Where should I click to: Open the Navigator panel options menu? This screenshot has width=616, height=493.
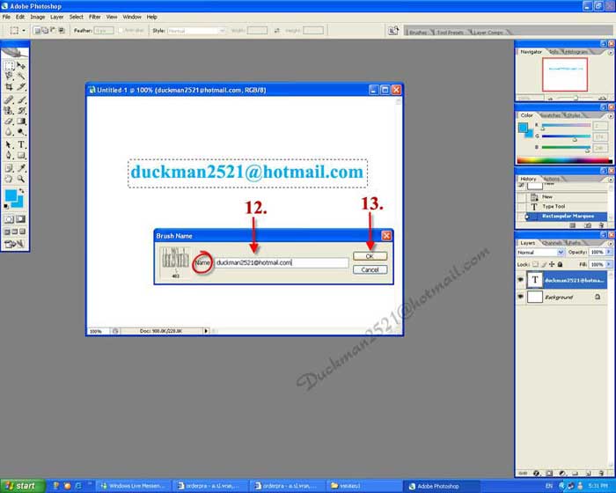coord(610,52)
